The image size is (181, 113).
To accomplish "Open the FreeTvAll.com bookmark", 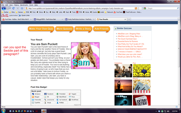I will [132, 12].
